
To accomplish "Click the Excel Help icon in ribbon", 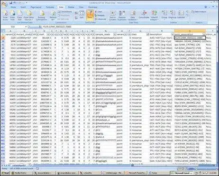I will 206,7.
